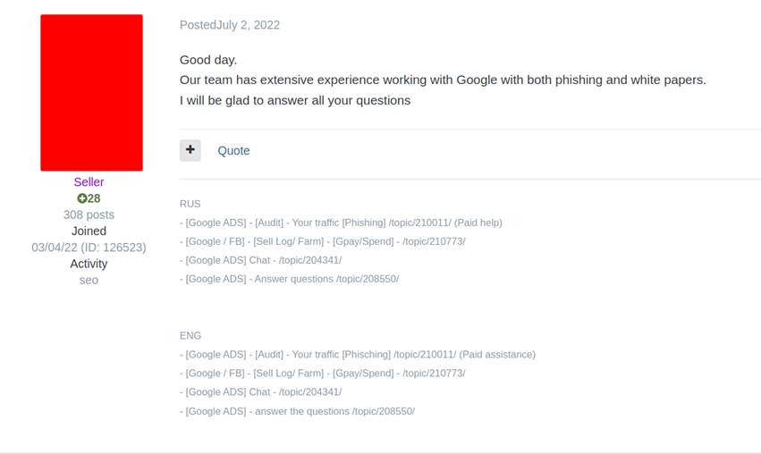This screenshot has width=761, height=454.
Task: Open the red user avatar
Action: click(92, 93)
